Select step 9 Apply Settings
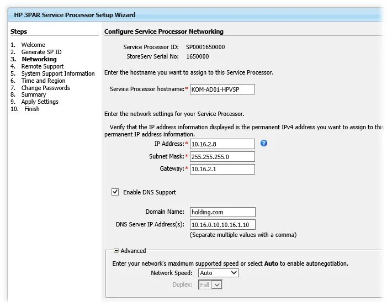The width and height of the screenshot is (387, 306). 40,102
